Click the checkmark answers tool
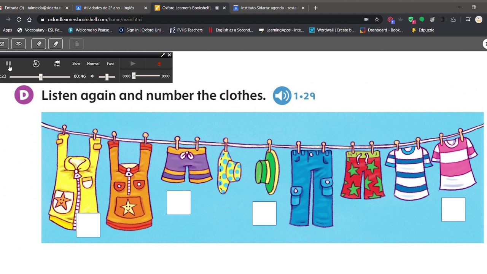Viewport: 487px width, 274px height. [3, 44]
